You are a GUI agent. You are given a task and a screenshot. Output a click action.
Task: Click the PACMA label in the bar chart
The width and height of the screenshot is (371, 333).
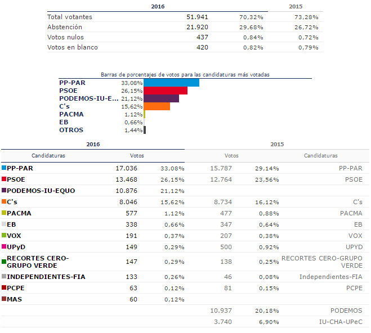click(71, 114)
